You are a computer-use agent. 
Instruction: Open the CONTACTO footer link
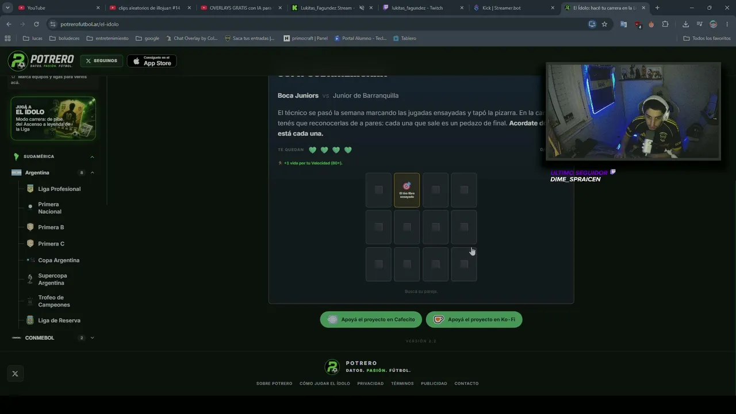coord(466,384)
